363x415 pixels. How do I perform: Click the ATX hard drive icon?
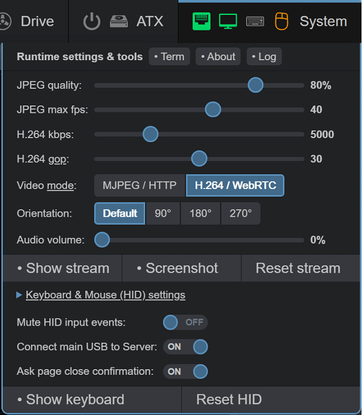[x=119, y=21]
